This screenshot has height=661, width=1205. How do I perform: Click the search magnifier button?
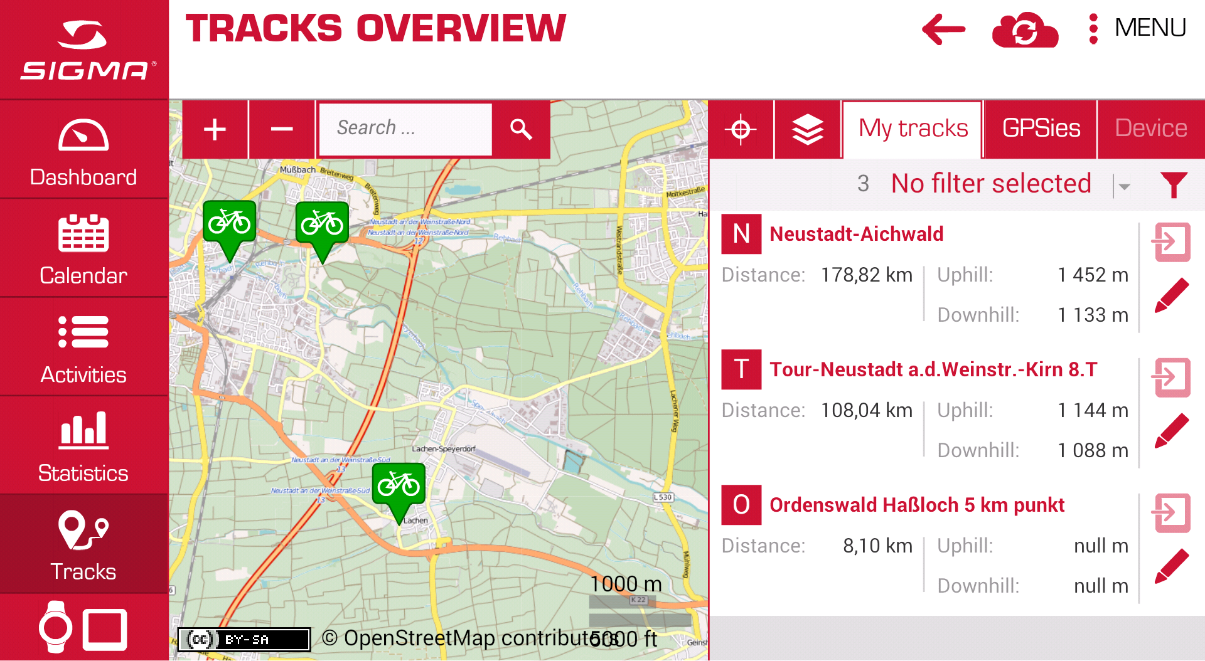(521, 129)
